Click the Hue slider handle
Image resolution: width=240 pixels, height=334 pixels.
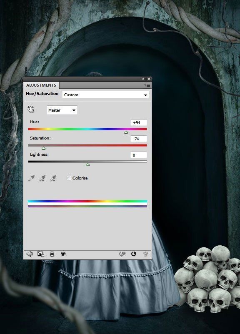point(126,132)
